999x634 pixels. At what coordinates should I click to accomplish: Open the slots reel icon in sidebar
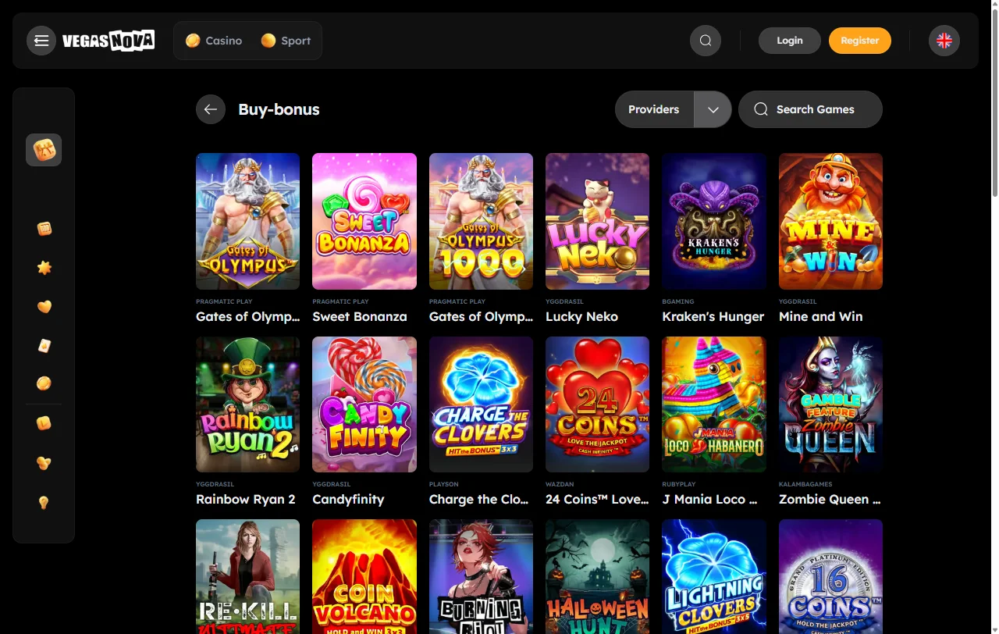pos(44,229)
